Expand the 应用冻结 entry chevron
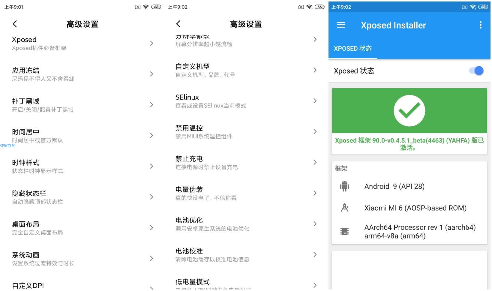 (x=151, y=74)
